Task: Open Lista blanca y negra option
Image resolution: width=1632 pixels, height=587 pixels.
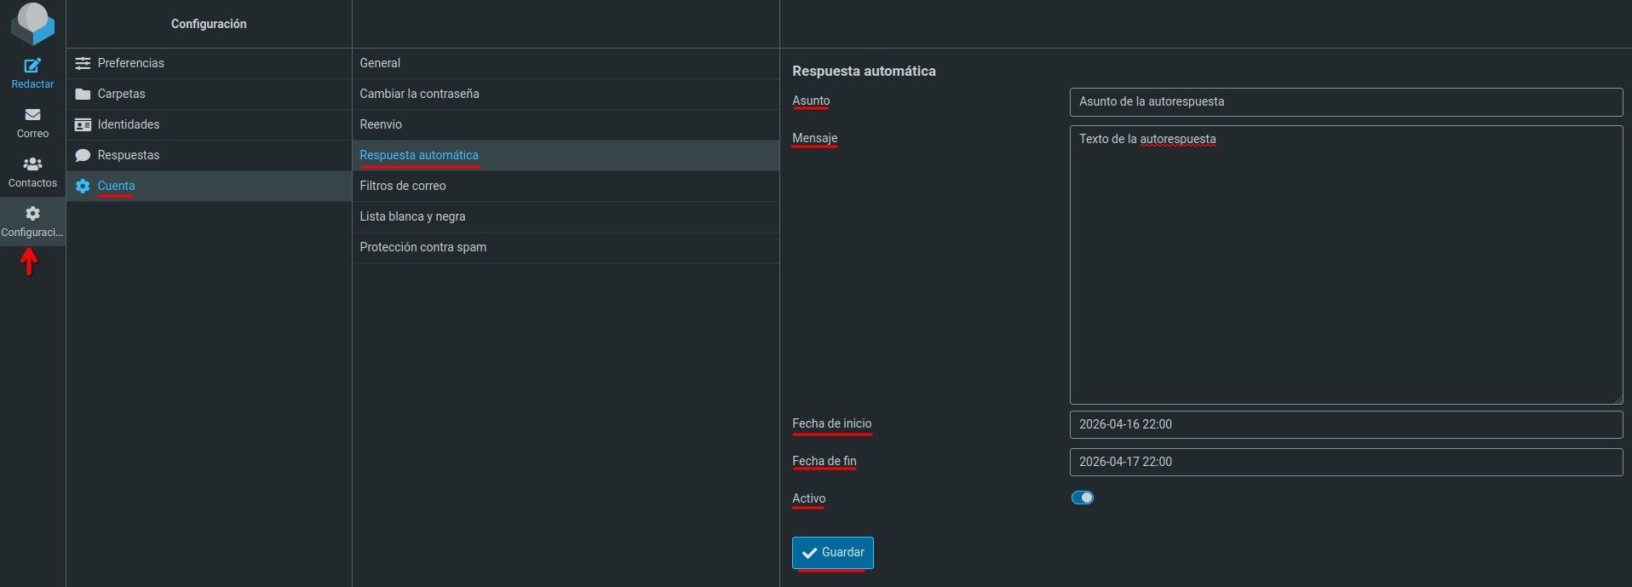Action: pos(566,216)
